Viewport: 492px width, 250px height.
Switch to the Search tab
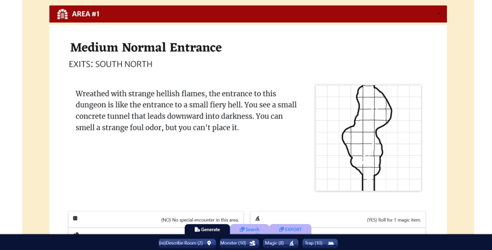tap(249, 230)
